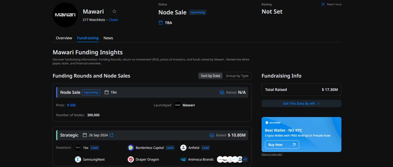This screenshot has height=167, width=393.
Task: Click the calendar icon beside 26 Sep 2024
Action: click(85, 135)
